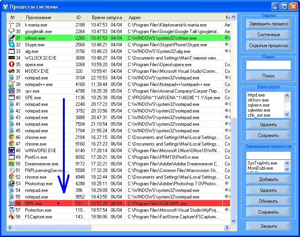Click process list scroll down arrow
Image resolution: width=300 pixels, height=237 pixels.
pyautogui.click(x=233, y=221)
